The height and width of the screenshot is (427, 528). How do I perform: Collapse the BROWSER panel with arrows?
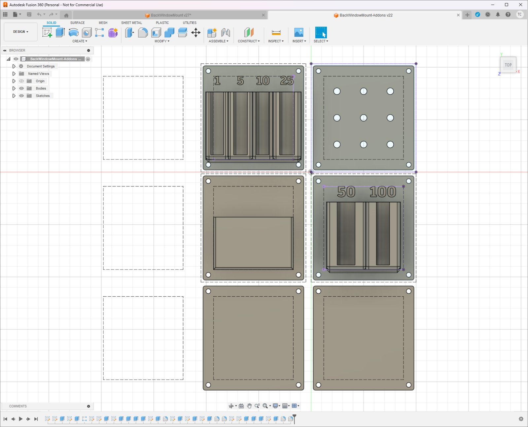5,50
